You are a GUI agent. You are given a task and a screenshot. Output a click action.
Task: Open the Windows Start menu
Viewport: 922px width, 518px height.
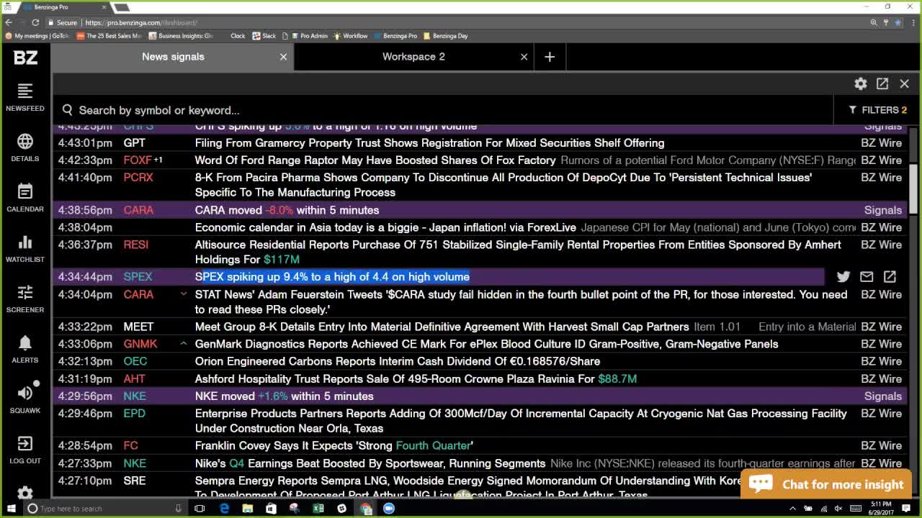pos(12,509)
